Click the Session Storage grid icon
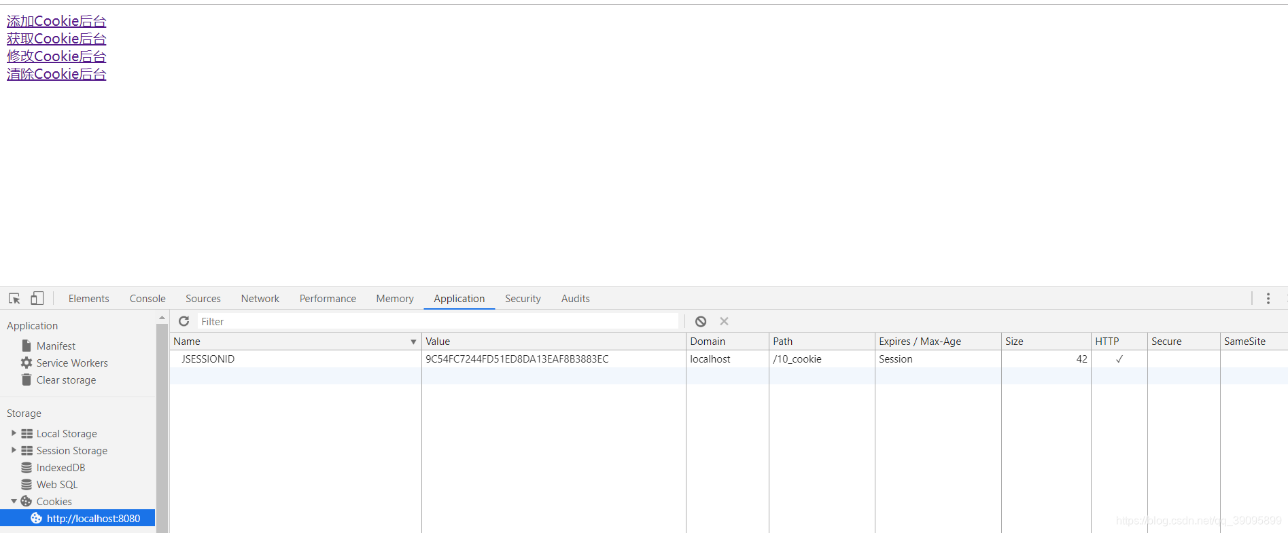 pos(27,450)
